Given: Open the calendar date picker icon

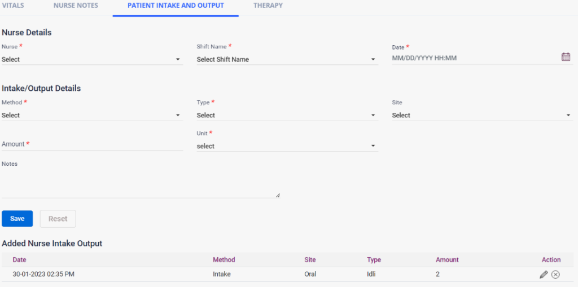Looking at the screenshot, I should [x=566, y=57].
